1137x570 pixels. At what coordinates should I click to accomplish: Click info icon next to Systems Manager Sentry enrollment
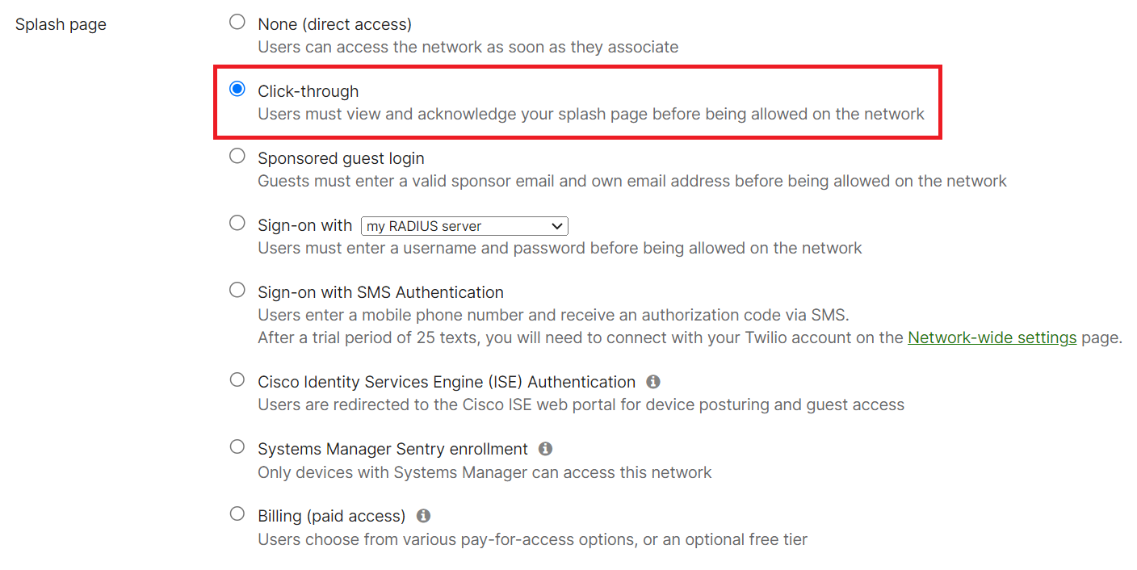click(545, 448)
